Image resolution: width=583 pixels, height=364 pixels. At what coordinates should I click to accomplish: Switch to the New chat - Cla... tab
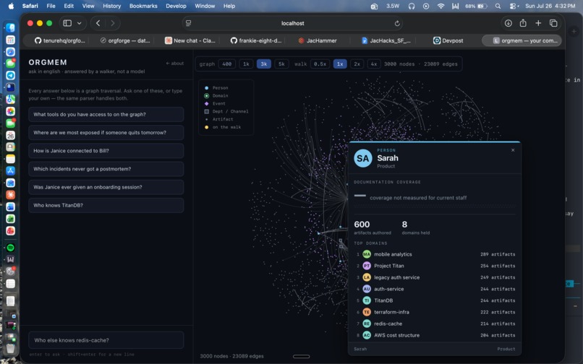[x=190, y=40]
